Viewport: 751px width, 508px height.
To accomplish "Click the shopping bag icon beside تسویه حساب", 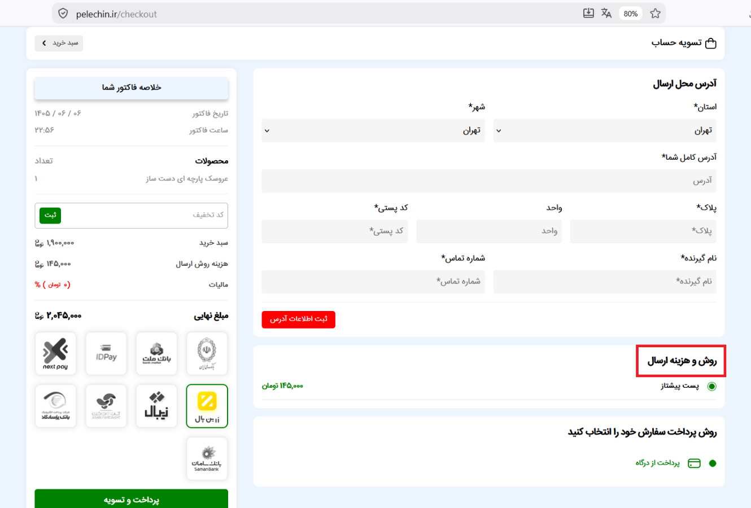I will point(711,43).
